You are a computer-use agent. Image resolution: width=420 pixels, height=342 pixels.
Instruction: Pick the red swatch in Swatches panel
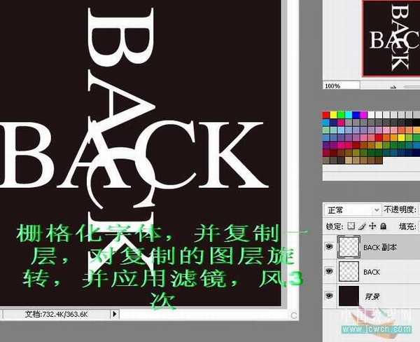pyautogui.click(x=326, y=115)
